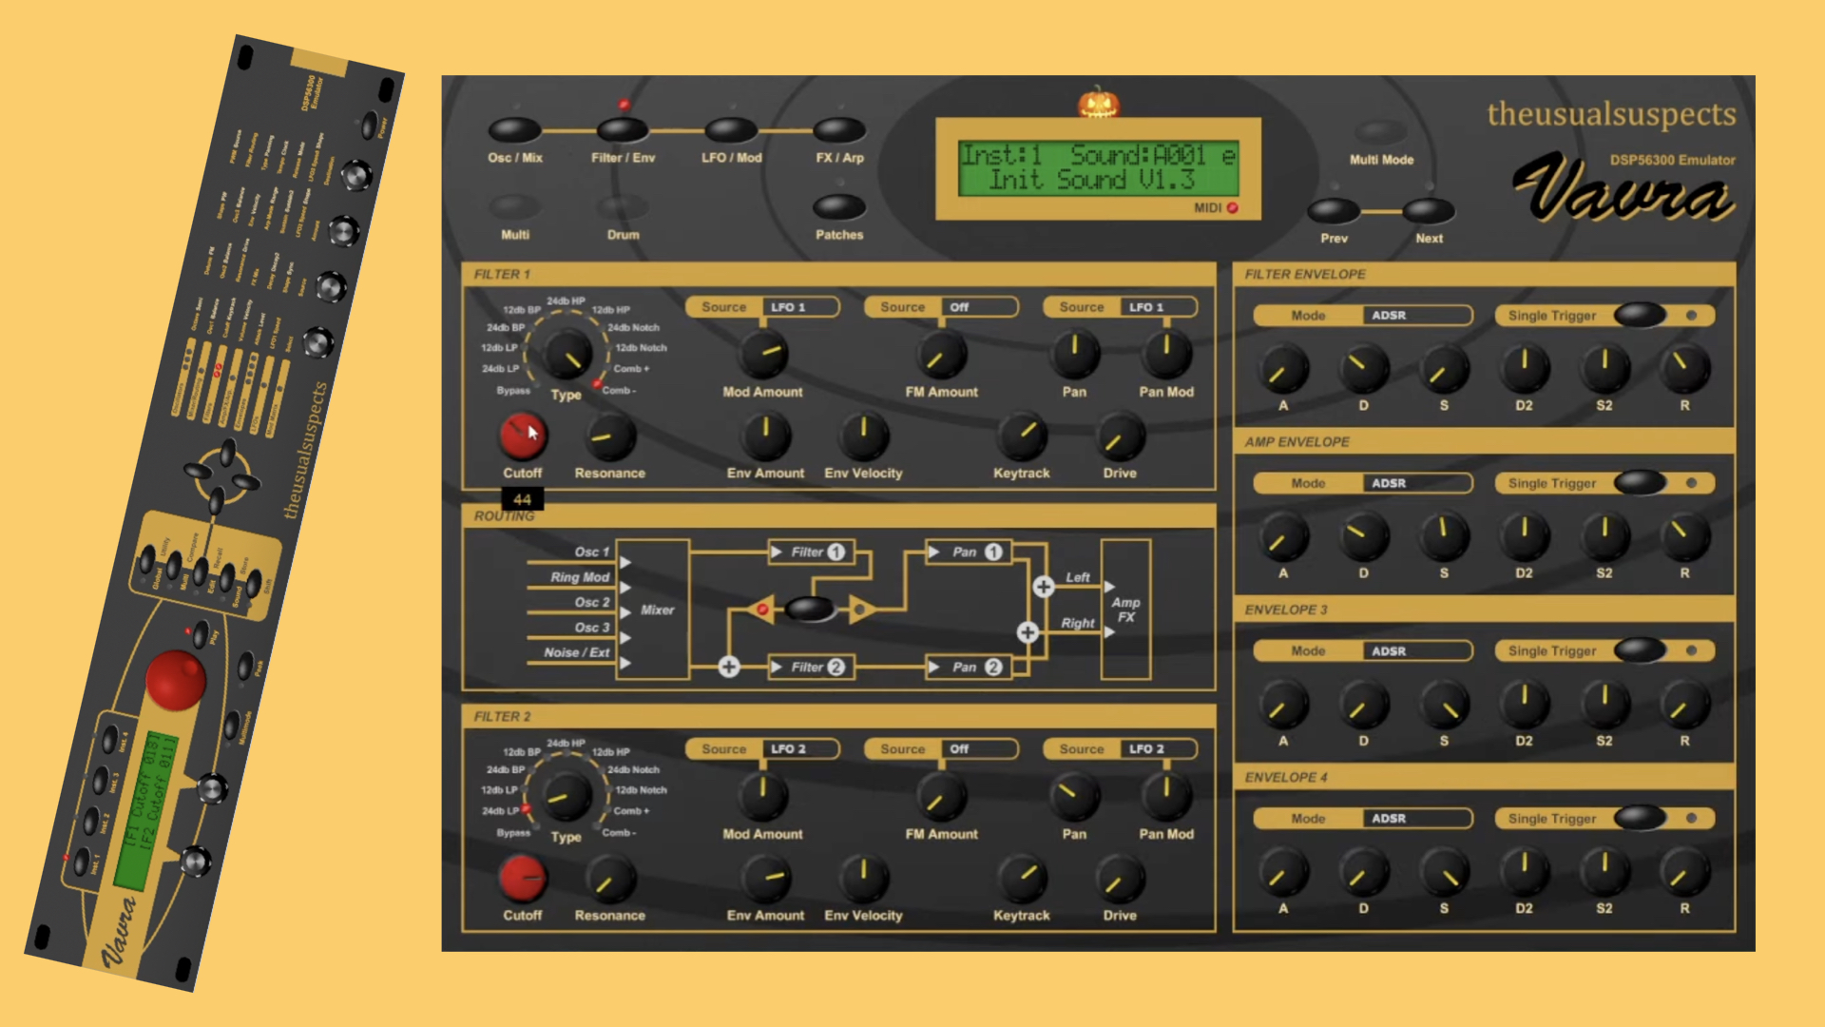Click the routing switch knob between filters
The image size is (1825, 1027).
tap(810, 609)
